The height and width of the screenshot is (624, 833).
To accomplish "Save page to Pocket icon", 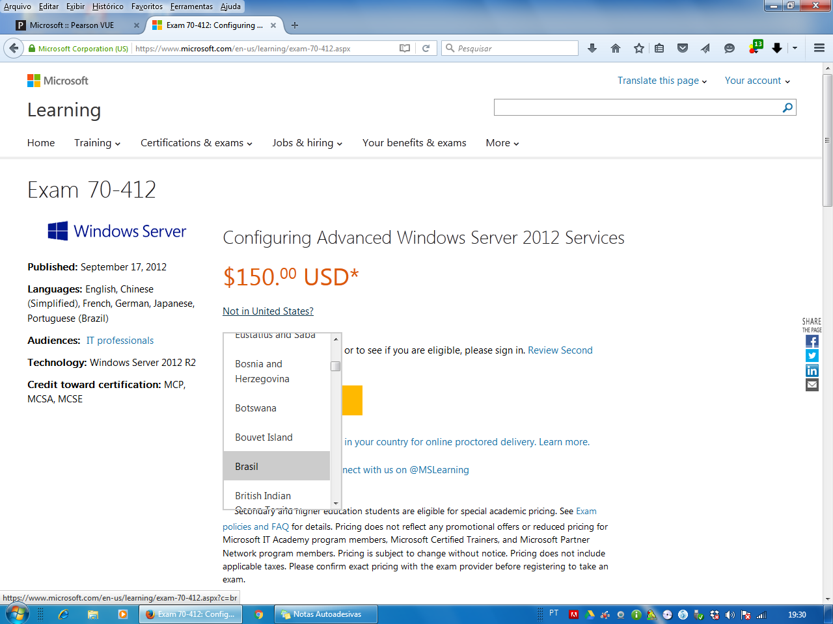I will (x=683, y=48).
